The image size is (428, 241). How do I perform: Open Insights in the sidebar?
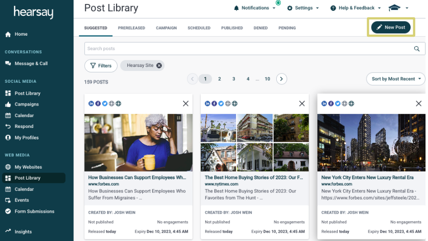tap(18, 232)
